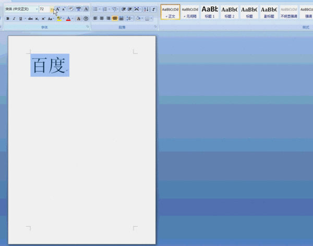
Task: Toggle strikethrough on selected text
Action: [30, 19]
